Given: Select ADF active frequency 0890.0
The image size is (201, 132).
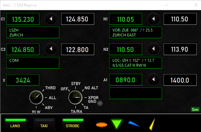Looking at the screenshot, I should pos(126,80).
